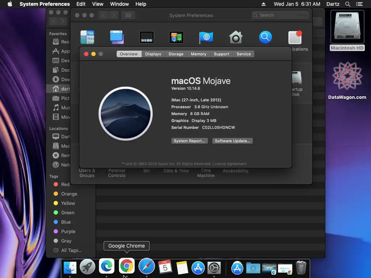This screenshot has width=371, height=278.
Task: Open General preferences icon
Action: [x=87, y=37]
